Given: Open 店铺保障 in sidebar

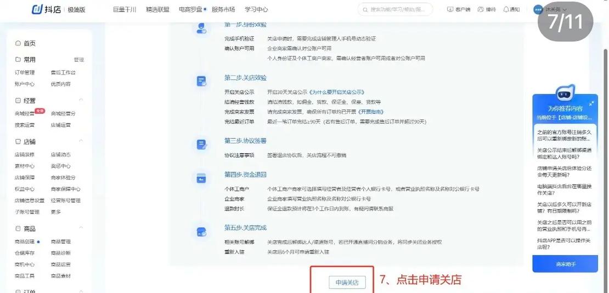Looking at the screenshot, I should click(25, 177).
